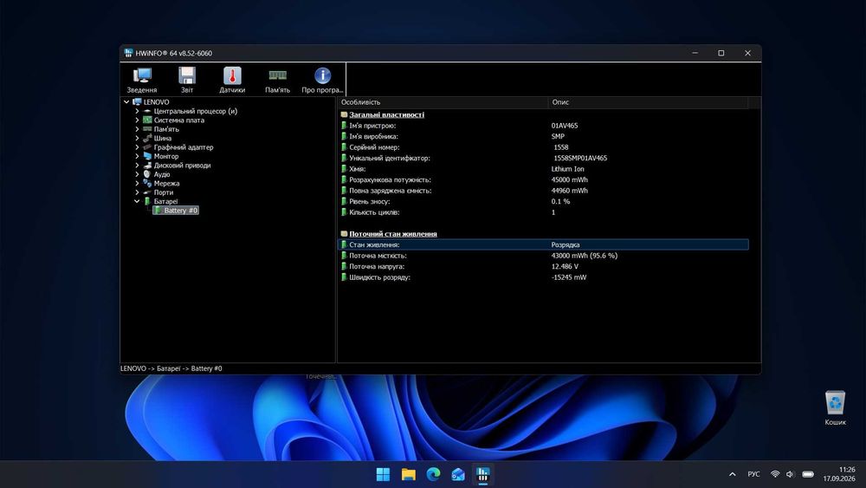This screenshot has height=488, width=866.
Task: Select the Кількість циклів row
Action: 544,212
